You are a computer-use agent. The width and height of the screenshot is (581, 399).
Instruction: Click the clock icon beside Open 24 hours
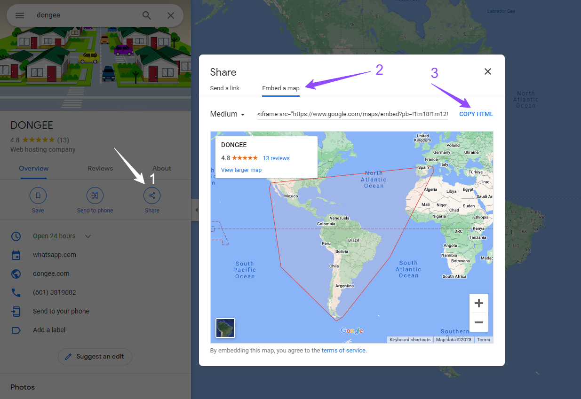[16, 236]
